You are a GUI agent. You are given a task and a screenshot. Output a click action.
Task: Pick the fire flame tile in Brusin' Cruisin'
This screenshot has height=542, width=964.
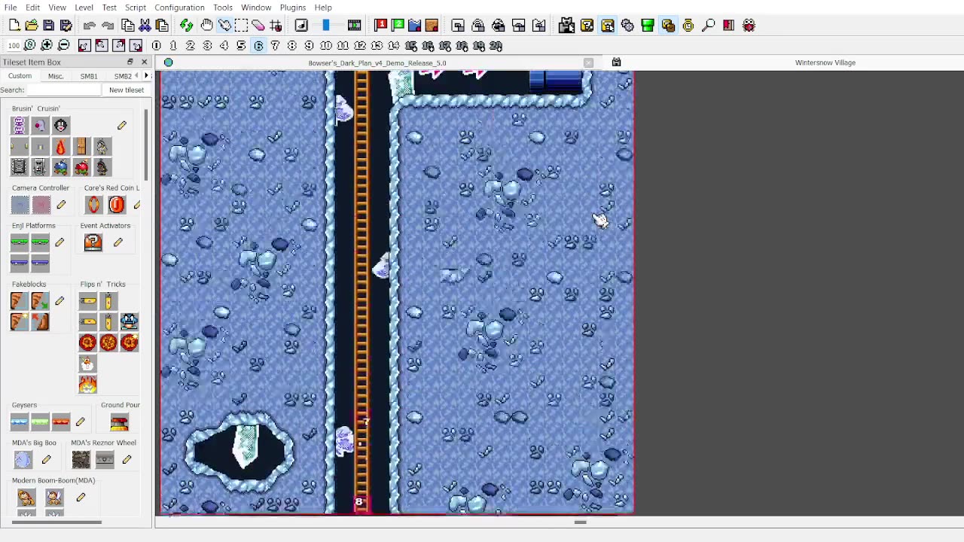point(60,146)
